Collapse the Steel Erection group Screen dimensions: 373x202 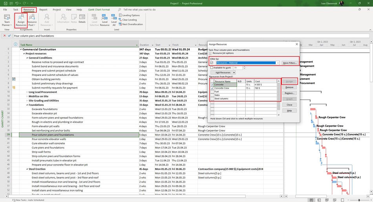tap(27, 169)
